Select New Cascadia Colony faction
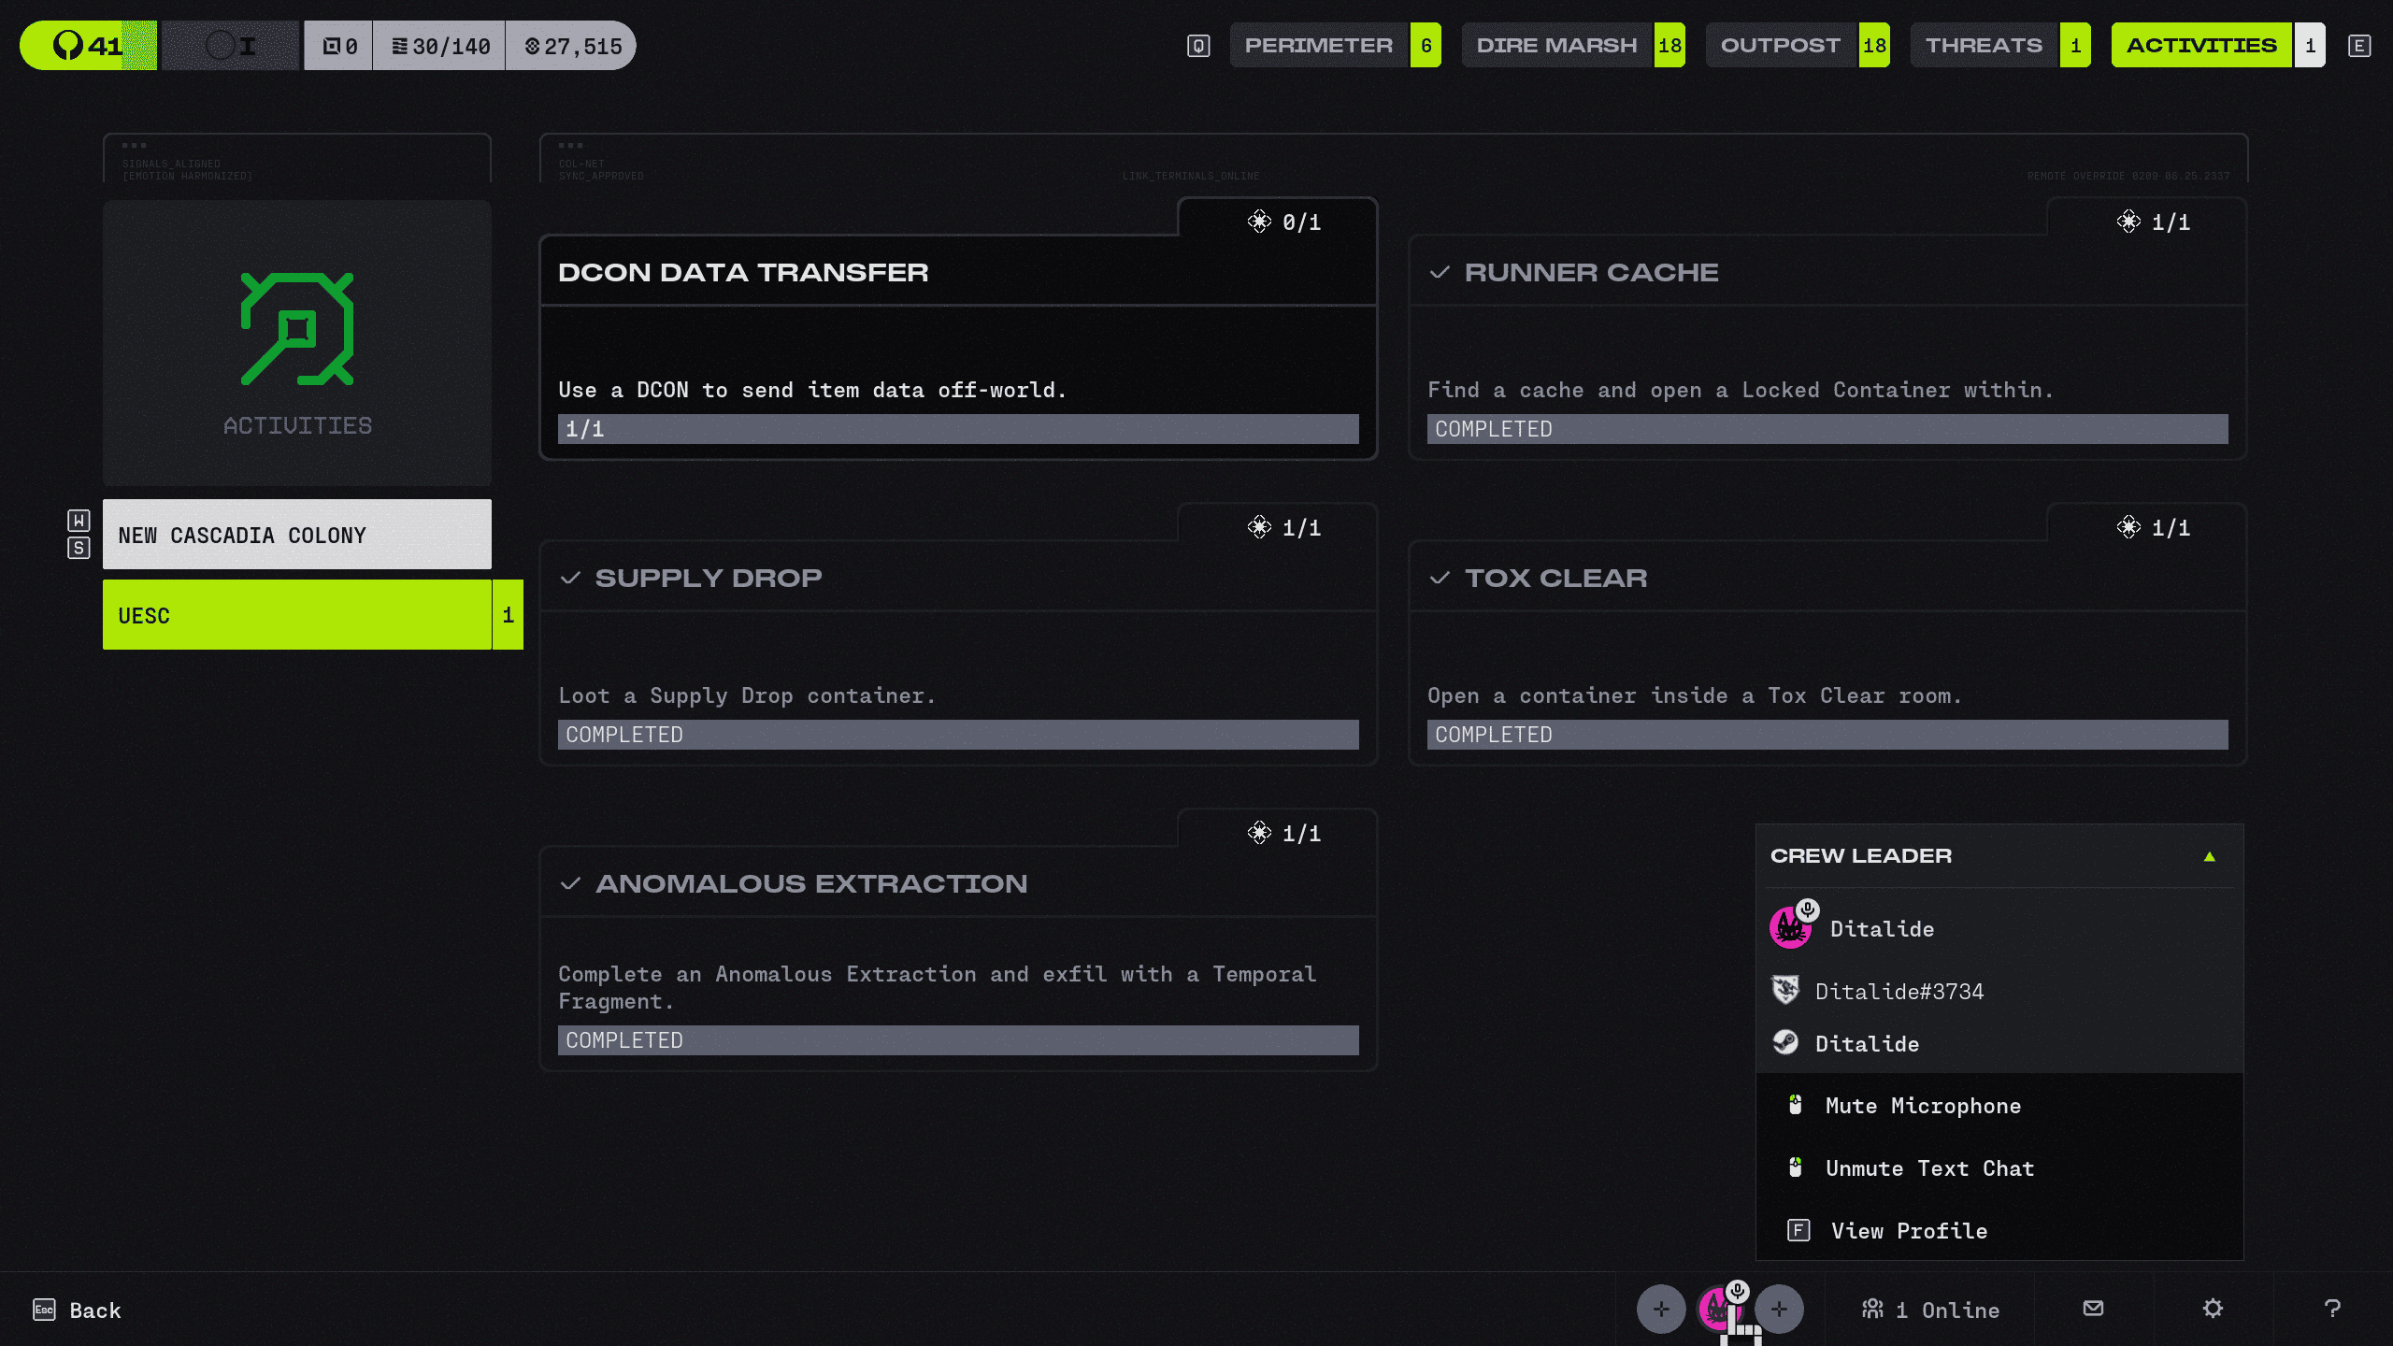The image size is (2393, 1346). [296, 535]
